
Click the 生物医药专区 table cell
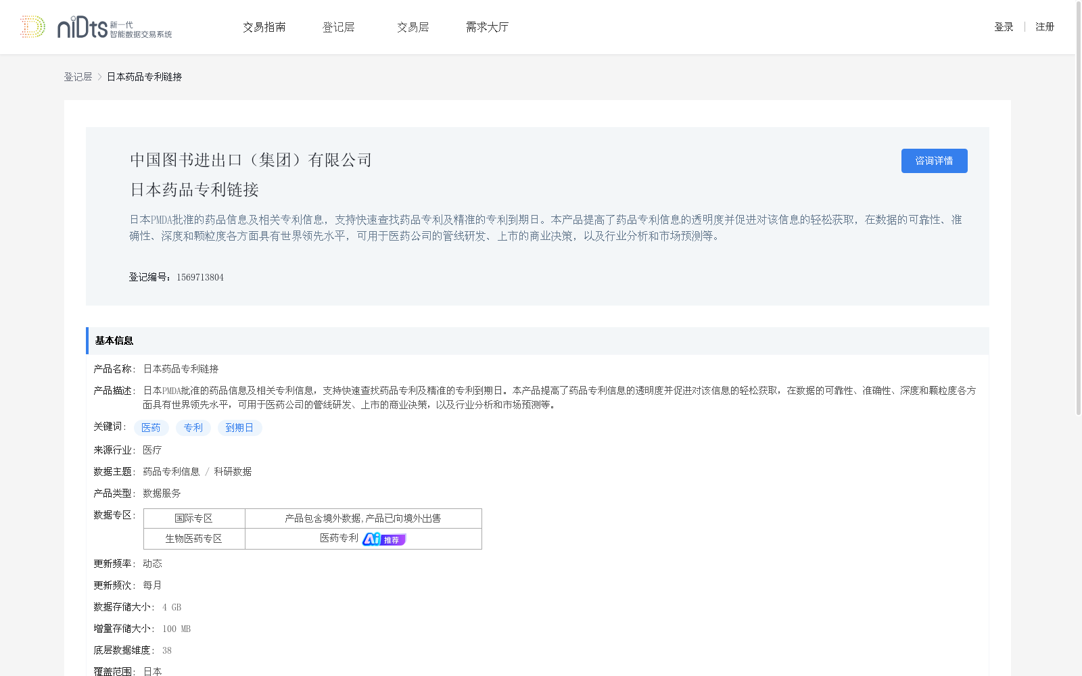(194, 539)
